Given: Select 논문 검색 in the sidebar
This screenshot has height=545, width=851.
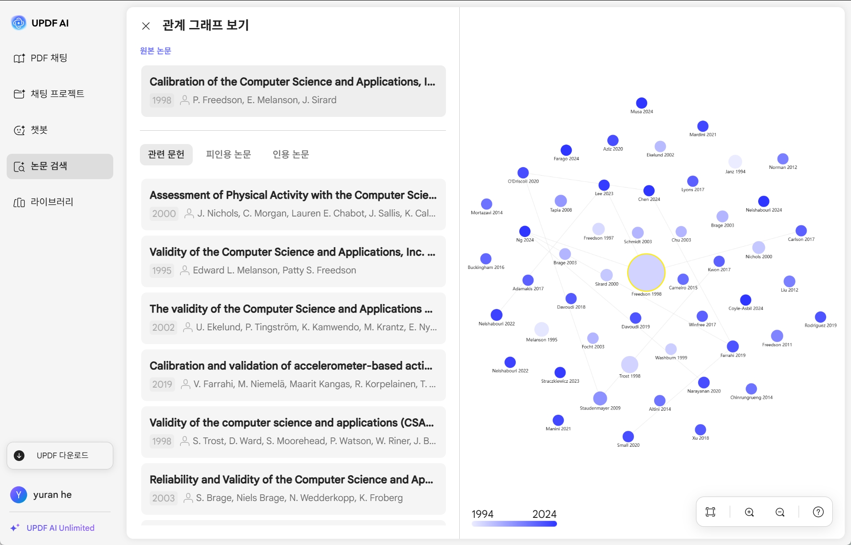Looking at the screenshot, I should click(60, 166).
